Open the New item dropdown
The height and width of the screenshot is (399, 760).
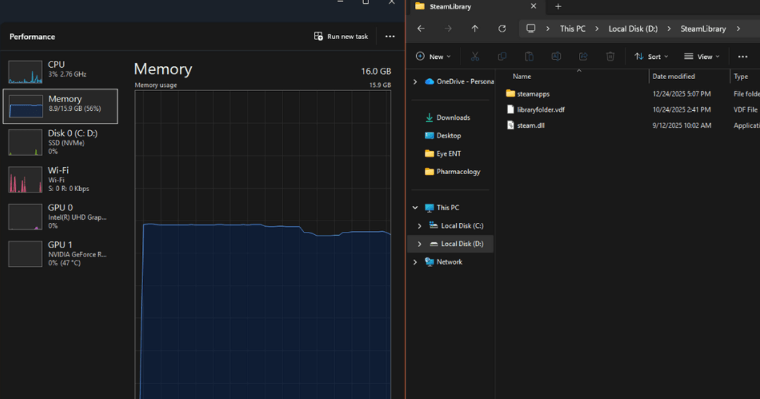[x=434, y=56]
